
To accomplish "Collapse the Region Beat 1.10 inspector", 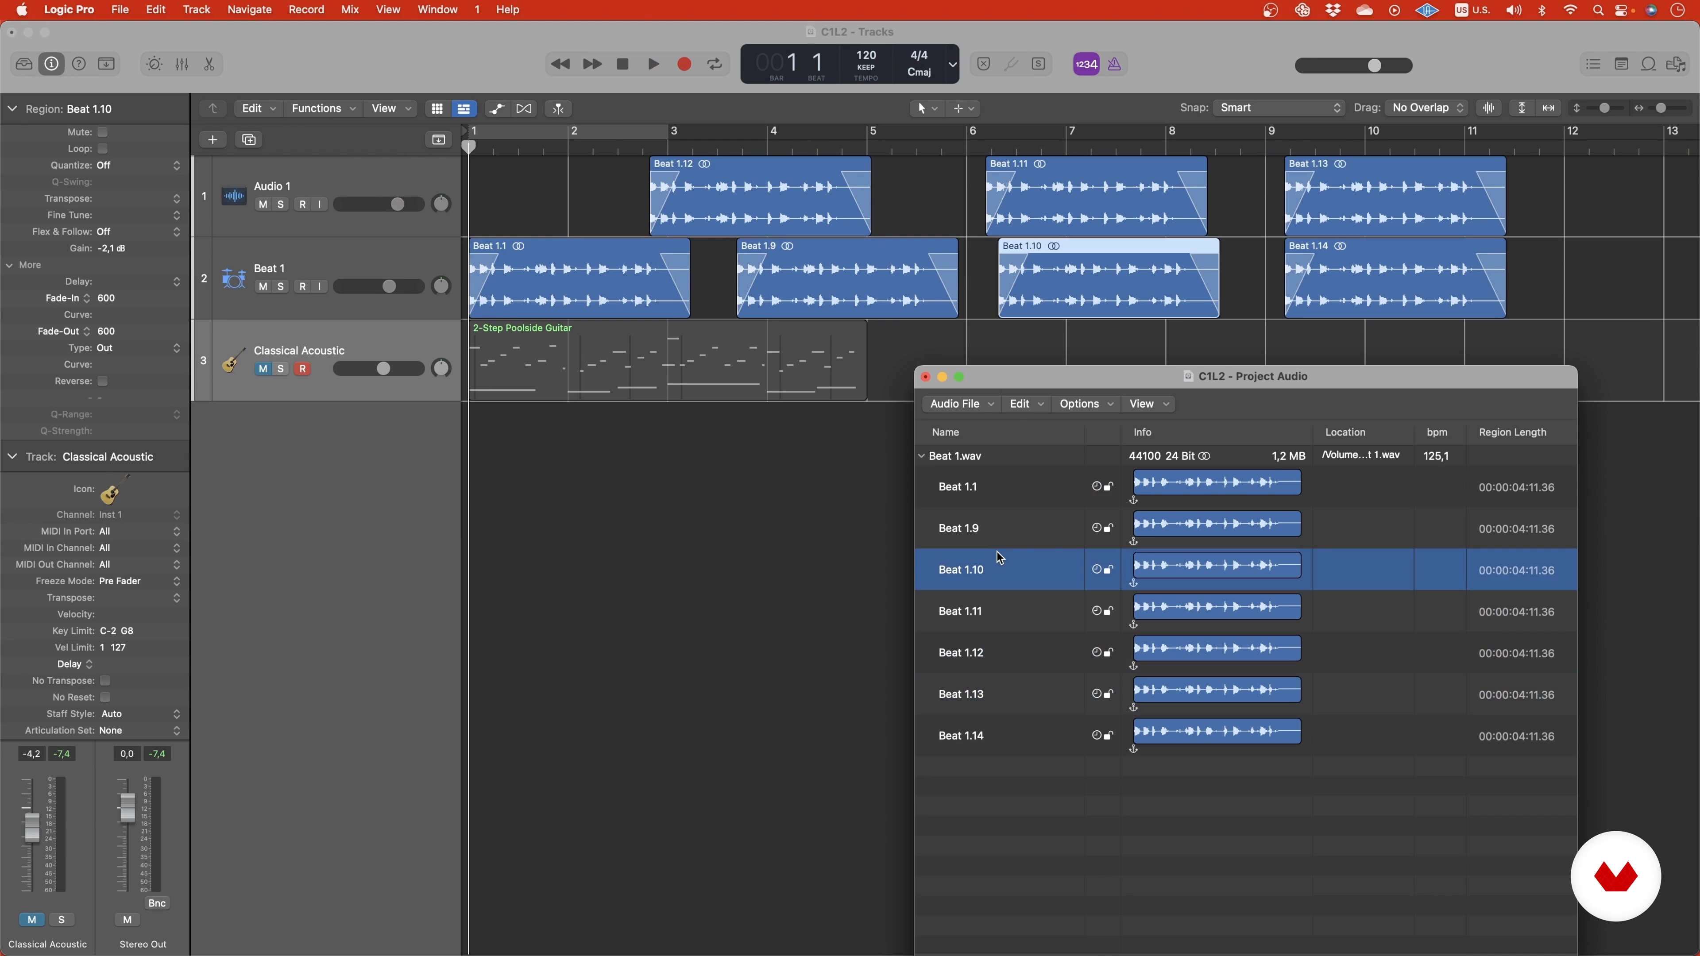I will click(12, 109).
